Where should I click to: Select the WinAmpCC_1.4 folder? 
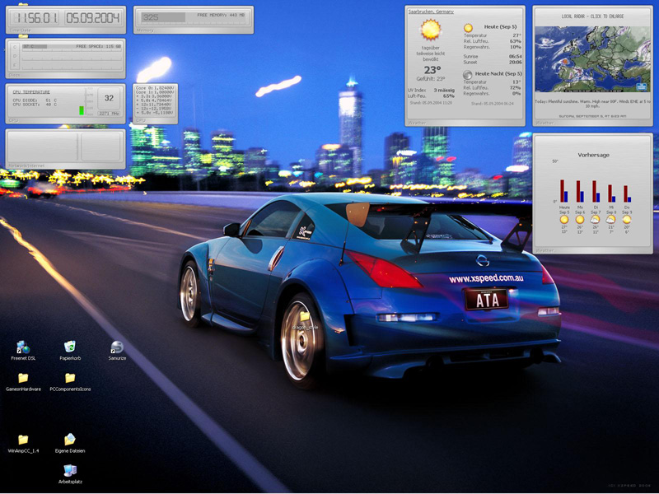[23, 443]
